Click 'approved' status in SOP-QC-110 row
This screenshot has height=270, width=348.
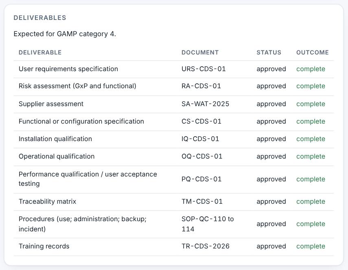point(271,224)
